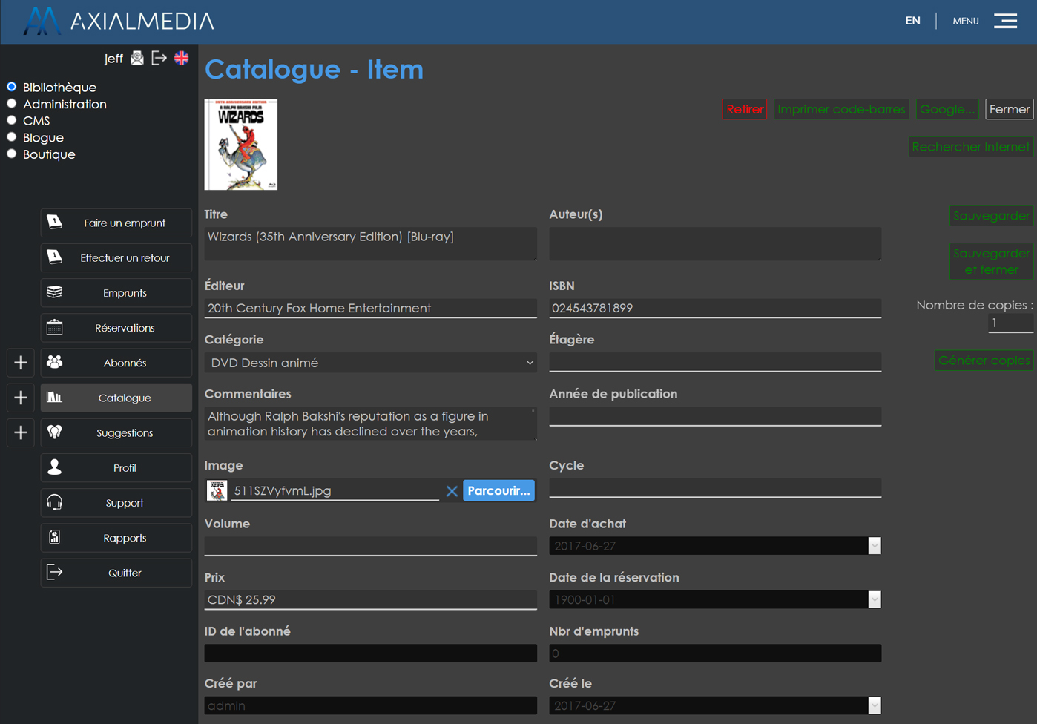
Task: Open the Date d'achat date picker
Action: click(x=874, y=546)
